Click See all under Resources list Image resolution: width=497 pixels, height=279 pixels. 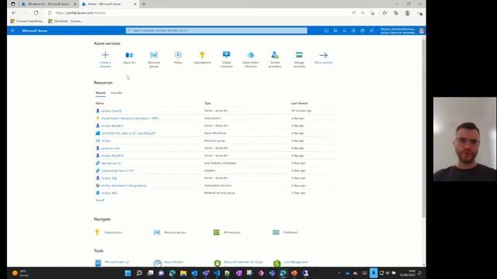(100, 200)
